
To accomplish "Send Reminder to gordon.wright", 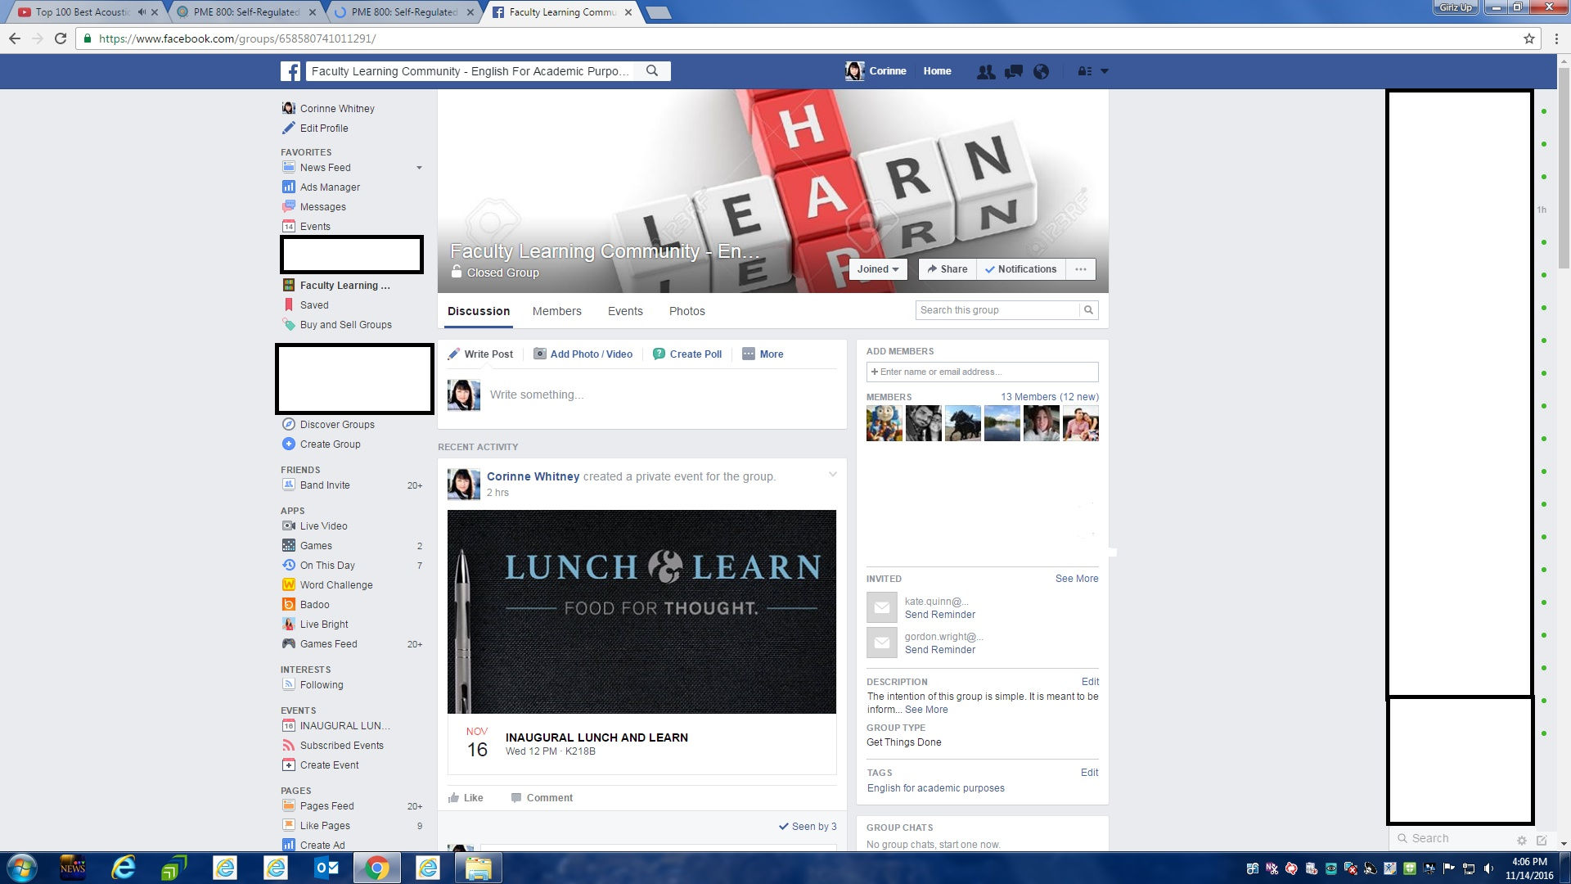I will pos(939,650).
